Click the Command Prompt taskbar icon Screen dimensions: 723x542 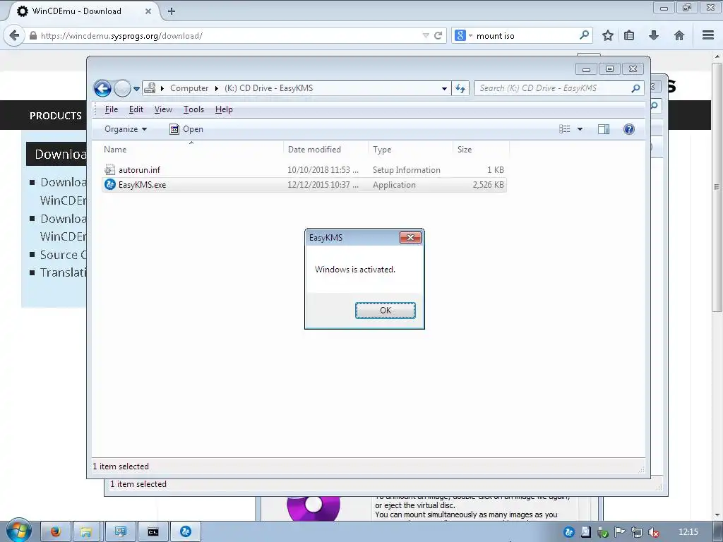(153, 532)
